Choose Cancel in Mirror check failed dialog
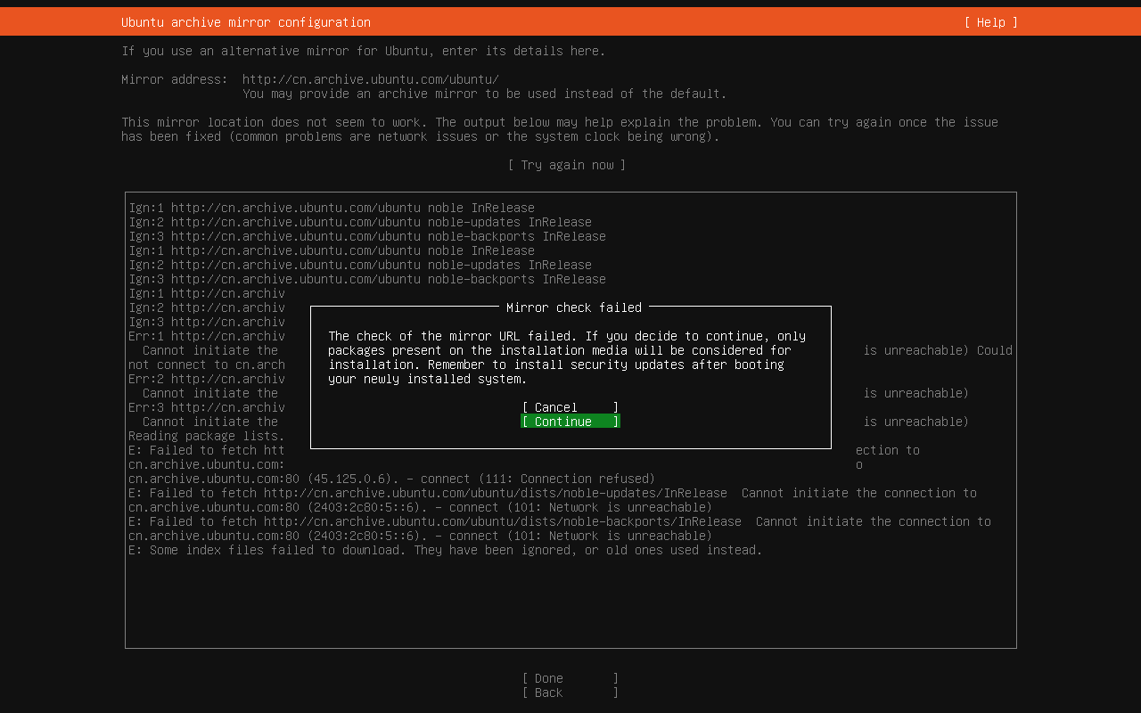 [x=570, y=407]
